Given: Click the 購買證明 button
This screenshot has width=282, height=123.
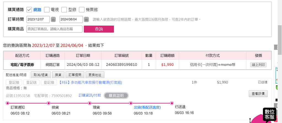Looking at the screenshot, I should click(116, 95).
